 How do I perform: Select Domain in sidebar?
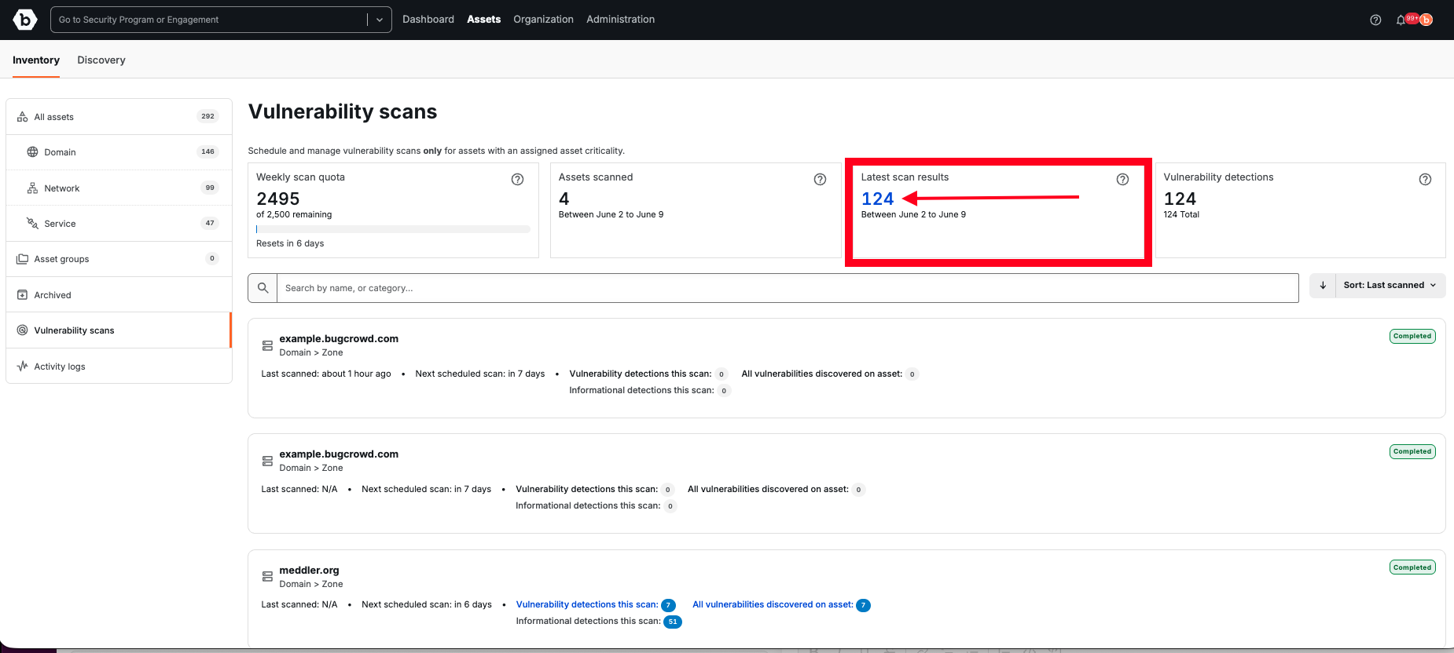tap(119, 152)
